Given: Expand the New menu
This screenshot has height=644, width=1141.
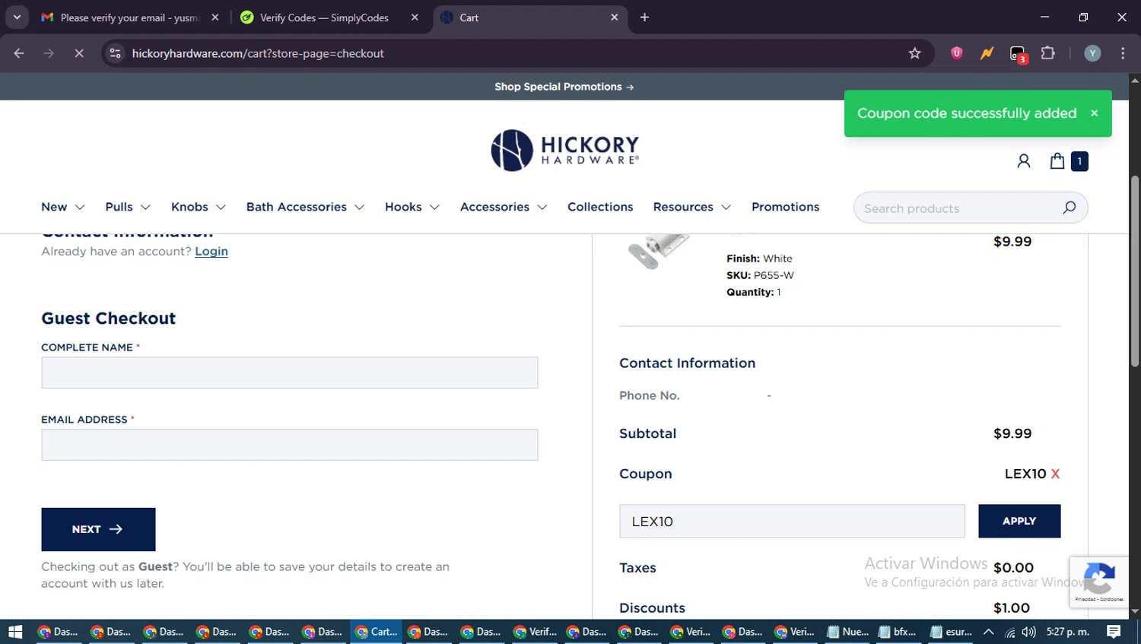Looking at the screenshot, I should click(x=63, y=207).
